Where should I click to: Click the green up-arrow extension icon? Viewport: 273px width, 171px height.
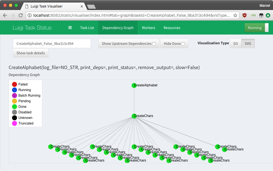click(x=268, y=16)
